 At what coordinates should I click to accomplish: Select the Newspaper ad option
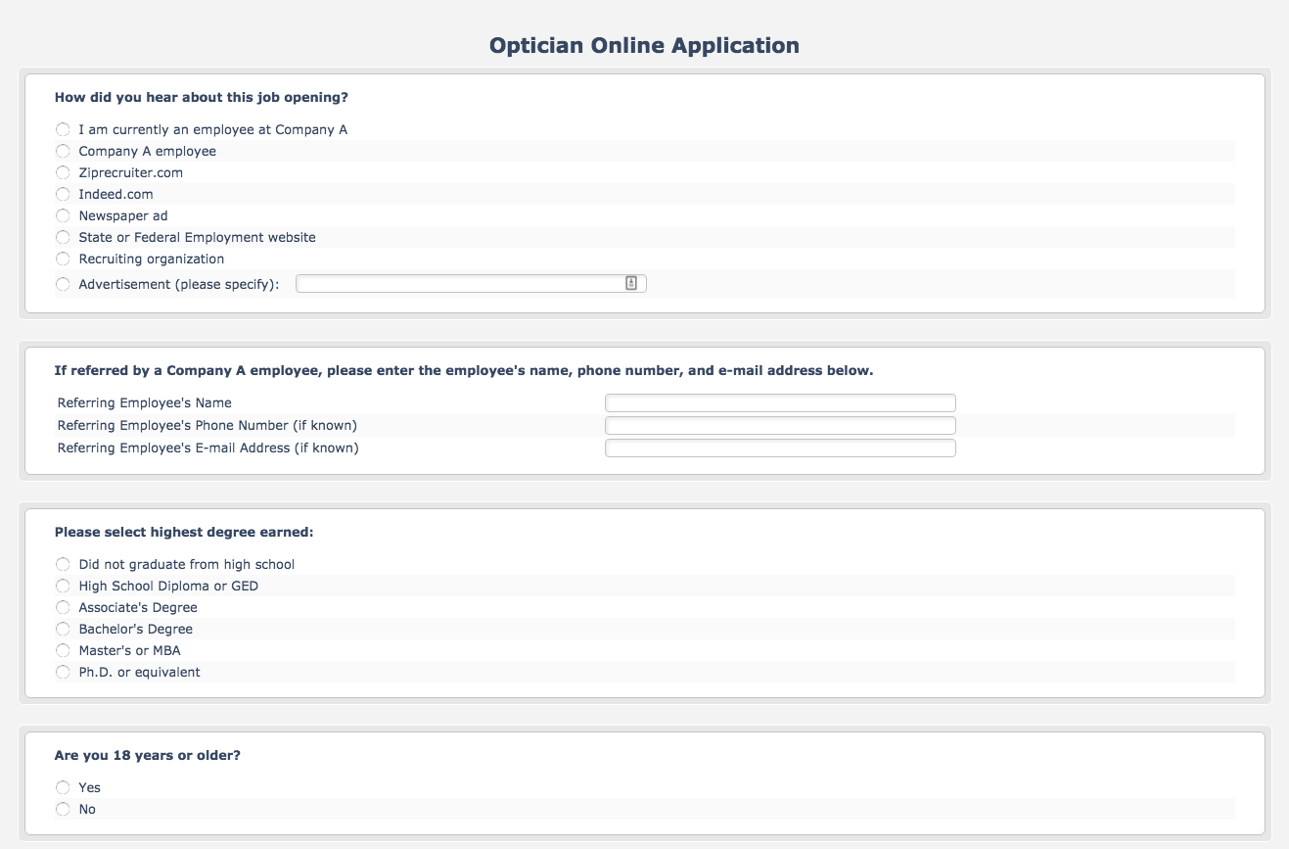63,215
